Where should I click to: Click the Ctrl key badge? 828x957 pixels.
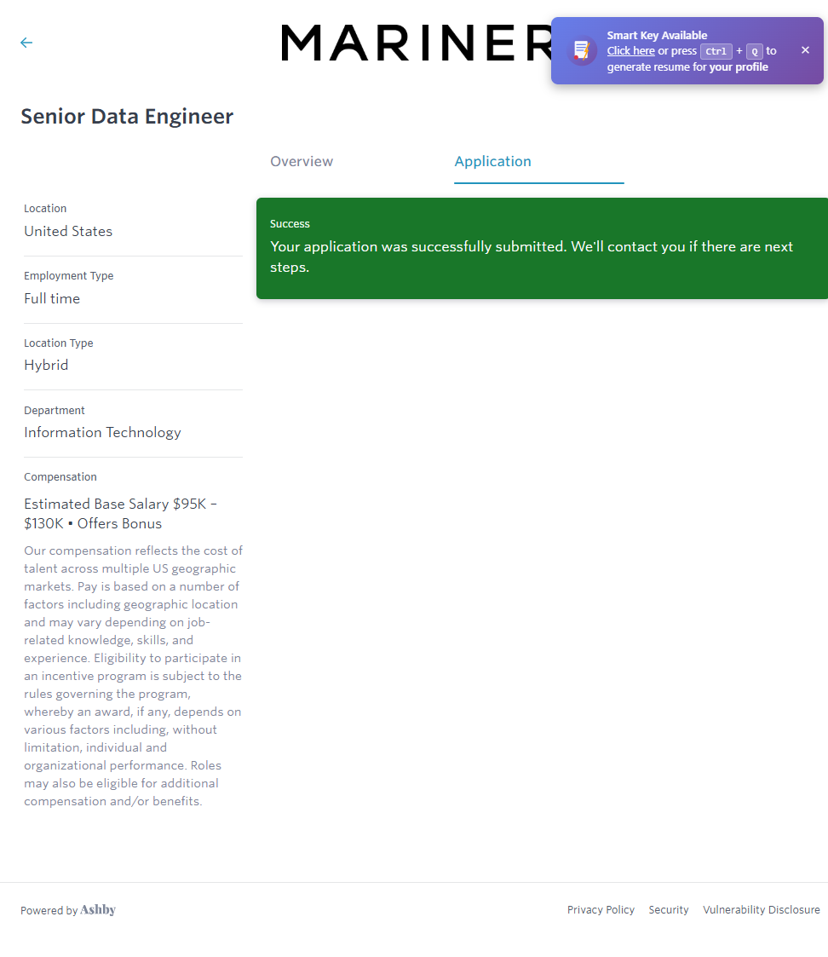[x=716, y=51]
